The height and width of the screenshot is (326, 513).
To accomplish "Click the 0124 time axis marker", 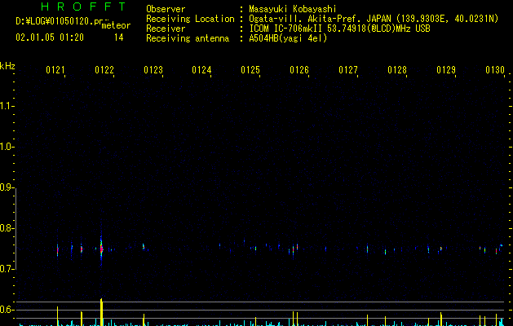I will point(202,70).
